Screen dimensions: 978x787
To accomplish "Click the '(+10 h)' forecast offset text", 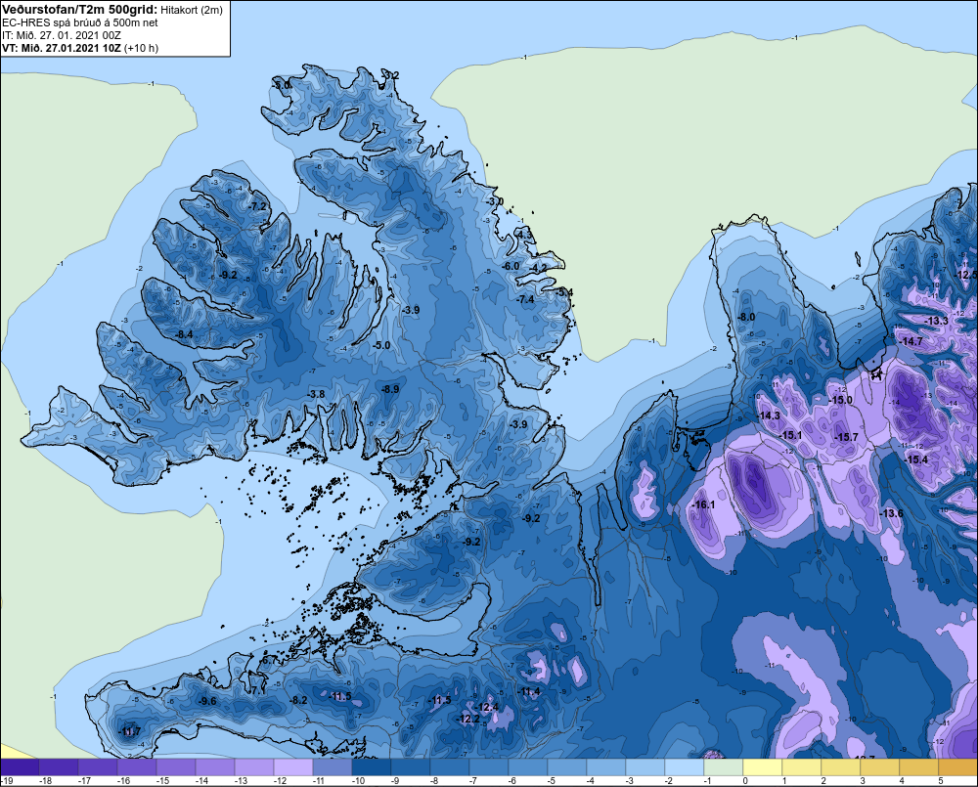I will tap(141, 48).
